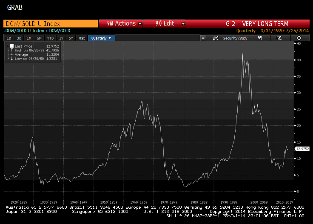Select the 1M range tab
Viewport: 313px width, 224px height.
click(29, 38)
